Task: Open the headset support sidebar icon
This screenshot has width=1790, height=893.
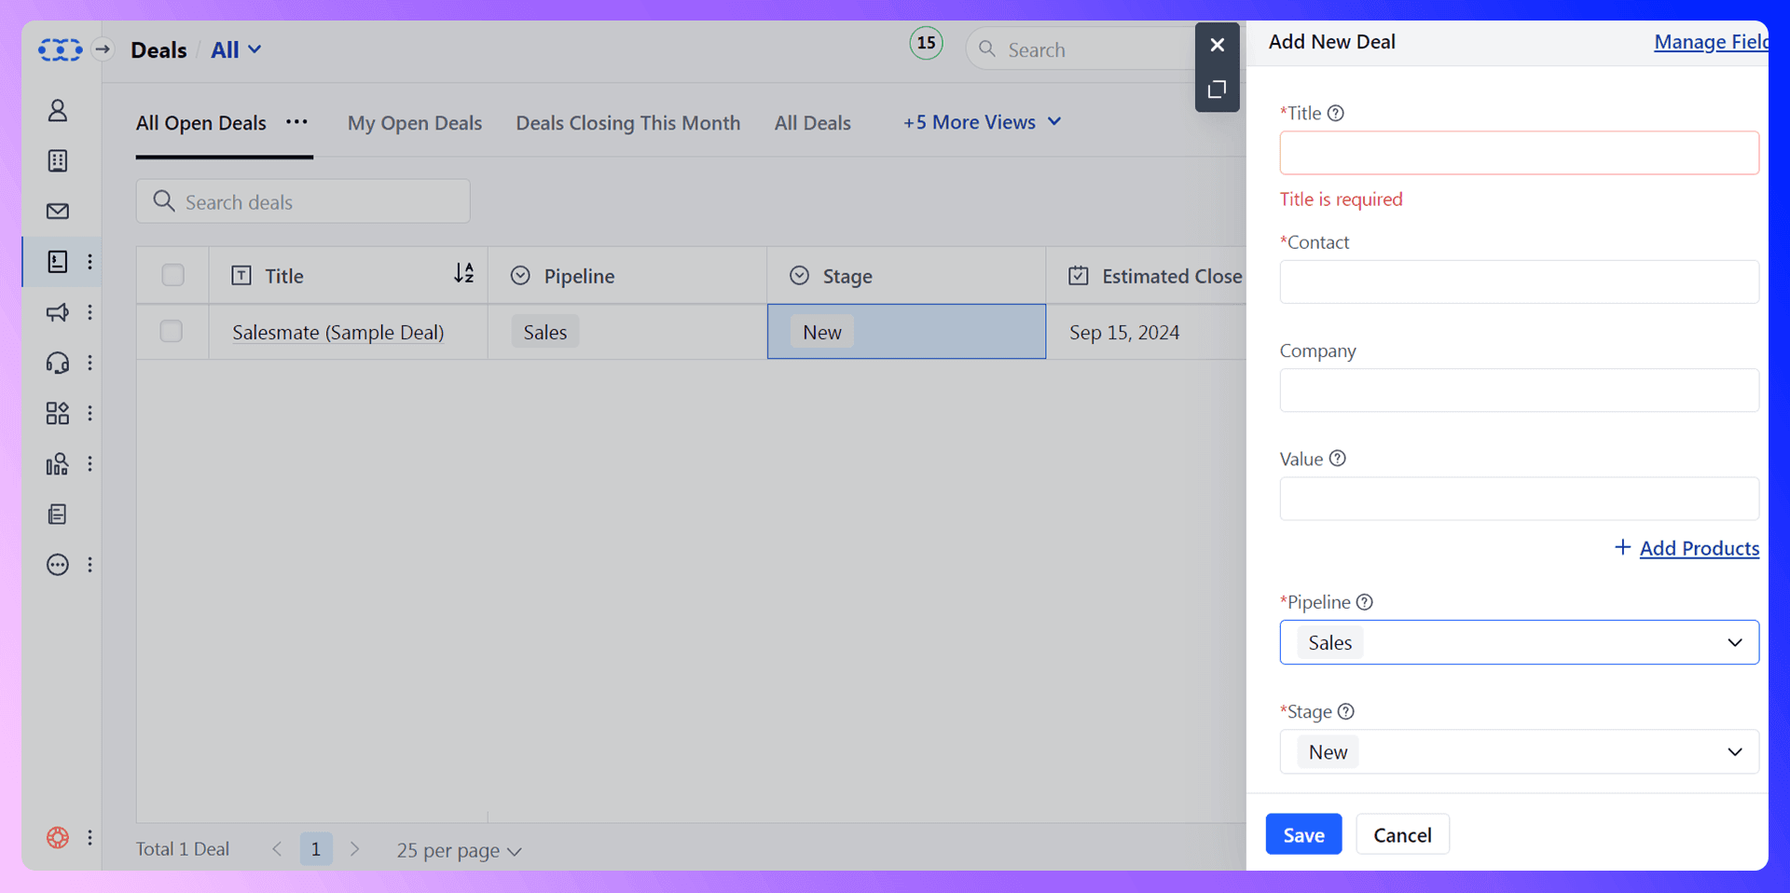Action: coord(58,362)
